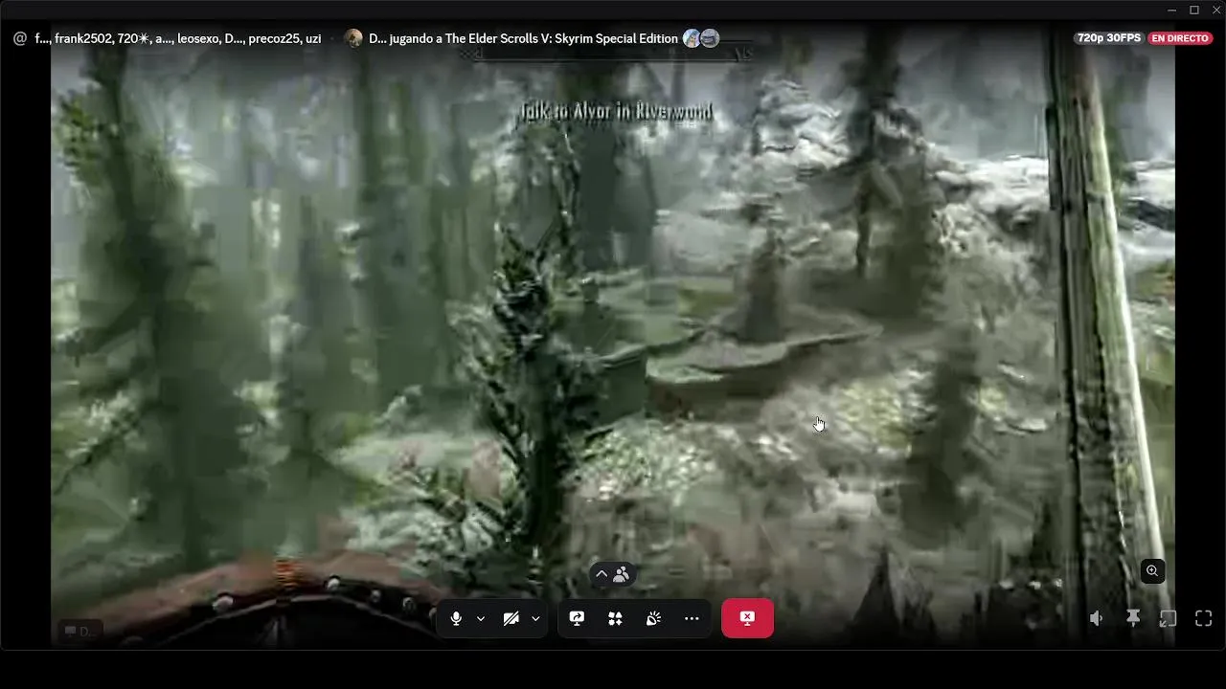Open the soundboard

pos(653,619)
